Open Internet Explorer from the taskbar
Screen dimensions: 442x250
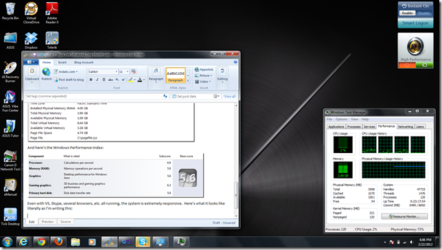click(x=23, y=242)
